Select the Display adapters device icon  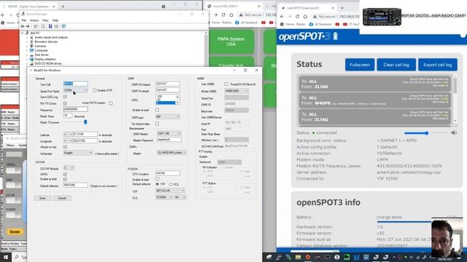(31, 59)
